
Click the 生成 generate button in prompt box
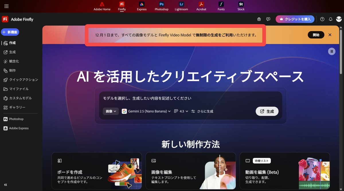click(x=267, y=112)
